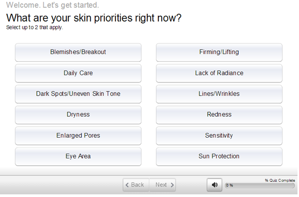Select the Sun Protection option
This screenshot has width=299, height=197.
[x=219, y=156]
